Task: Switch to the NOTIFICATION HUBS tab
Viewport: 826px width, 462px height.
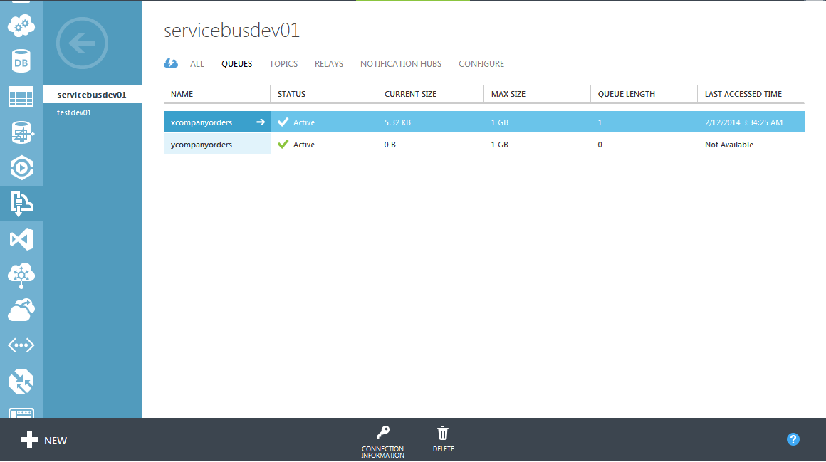Action: click(401, 64)
